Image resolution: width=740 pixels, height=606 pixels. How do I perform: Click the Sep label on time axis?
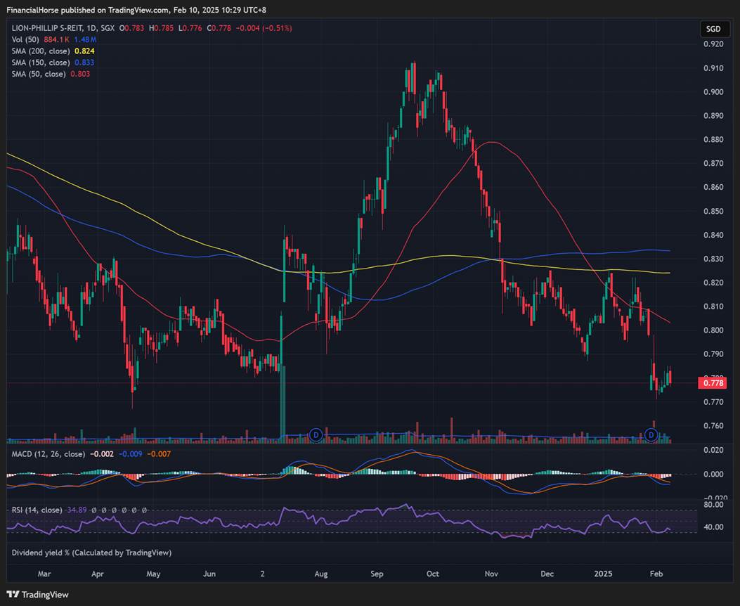[x=377, y=574]
